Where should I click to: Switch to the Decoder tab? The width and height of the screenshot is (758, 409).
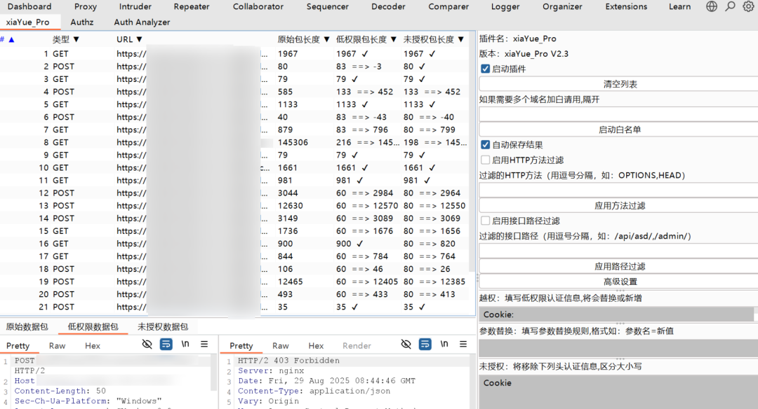(388, 7)
